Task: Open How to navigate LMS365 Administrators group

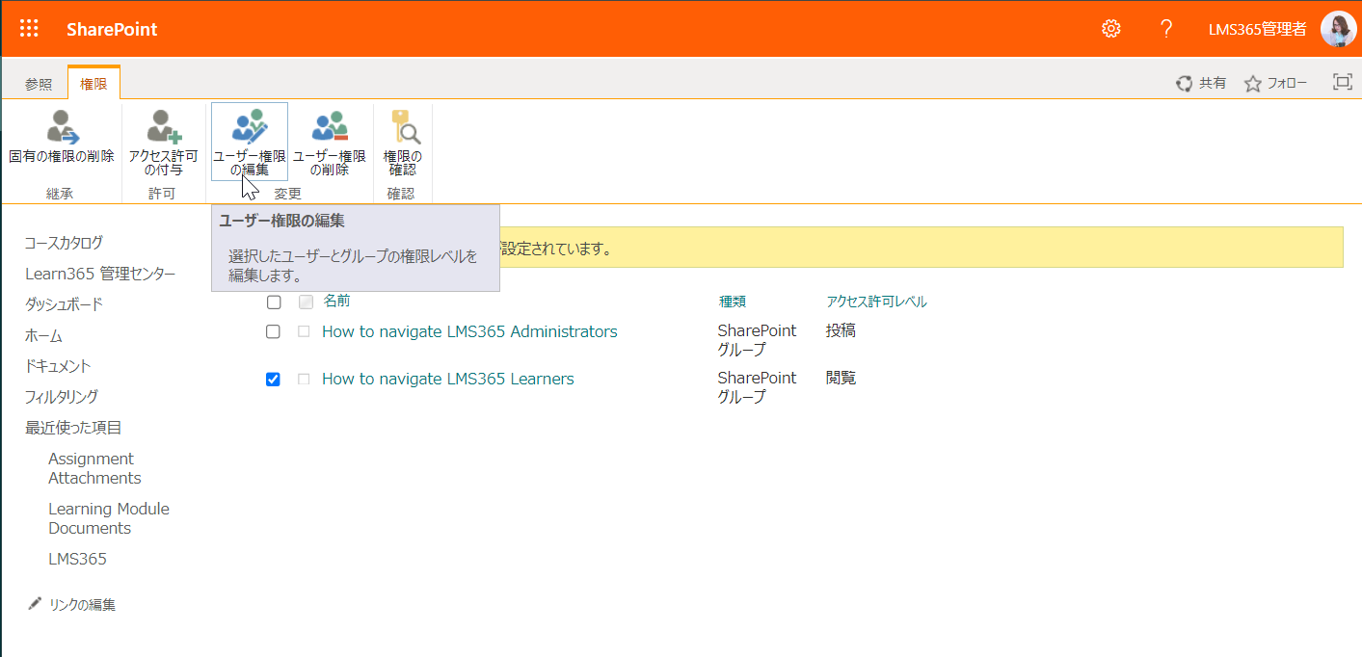Action: pos(469,331)
